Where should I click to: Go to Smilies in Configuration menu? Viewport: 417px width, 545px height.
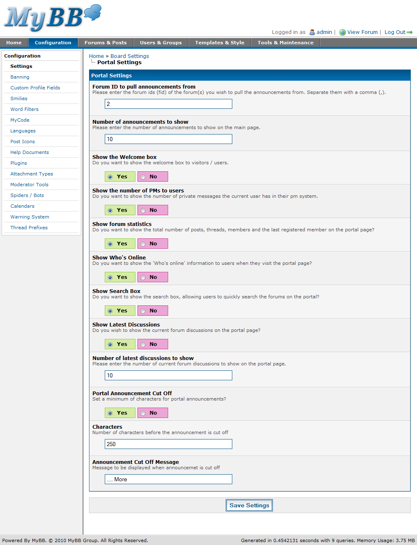(19, 98)
